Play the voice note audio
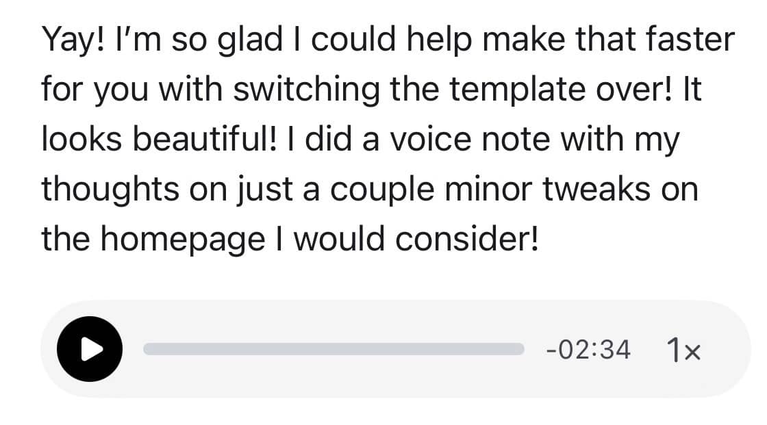Screen dimensions: 767x425 [x=90, y=349]
